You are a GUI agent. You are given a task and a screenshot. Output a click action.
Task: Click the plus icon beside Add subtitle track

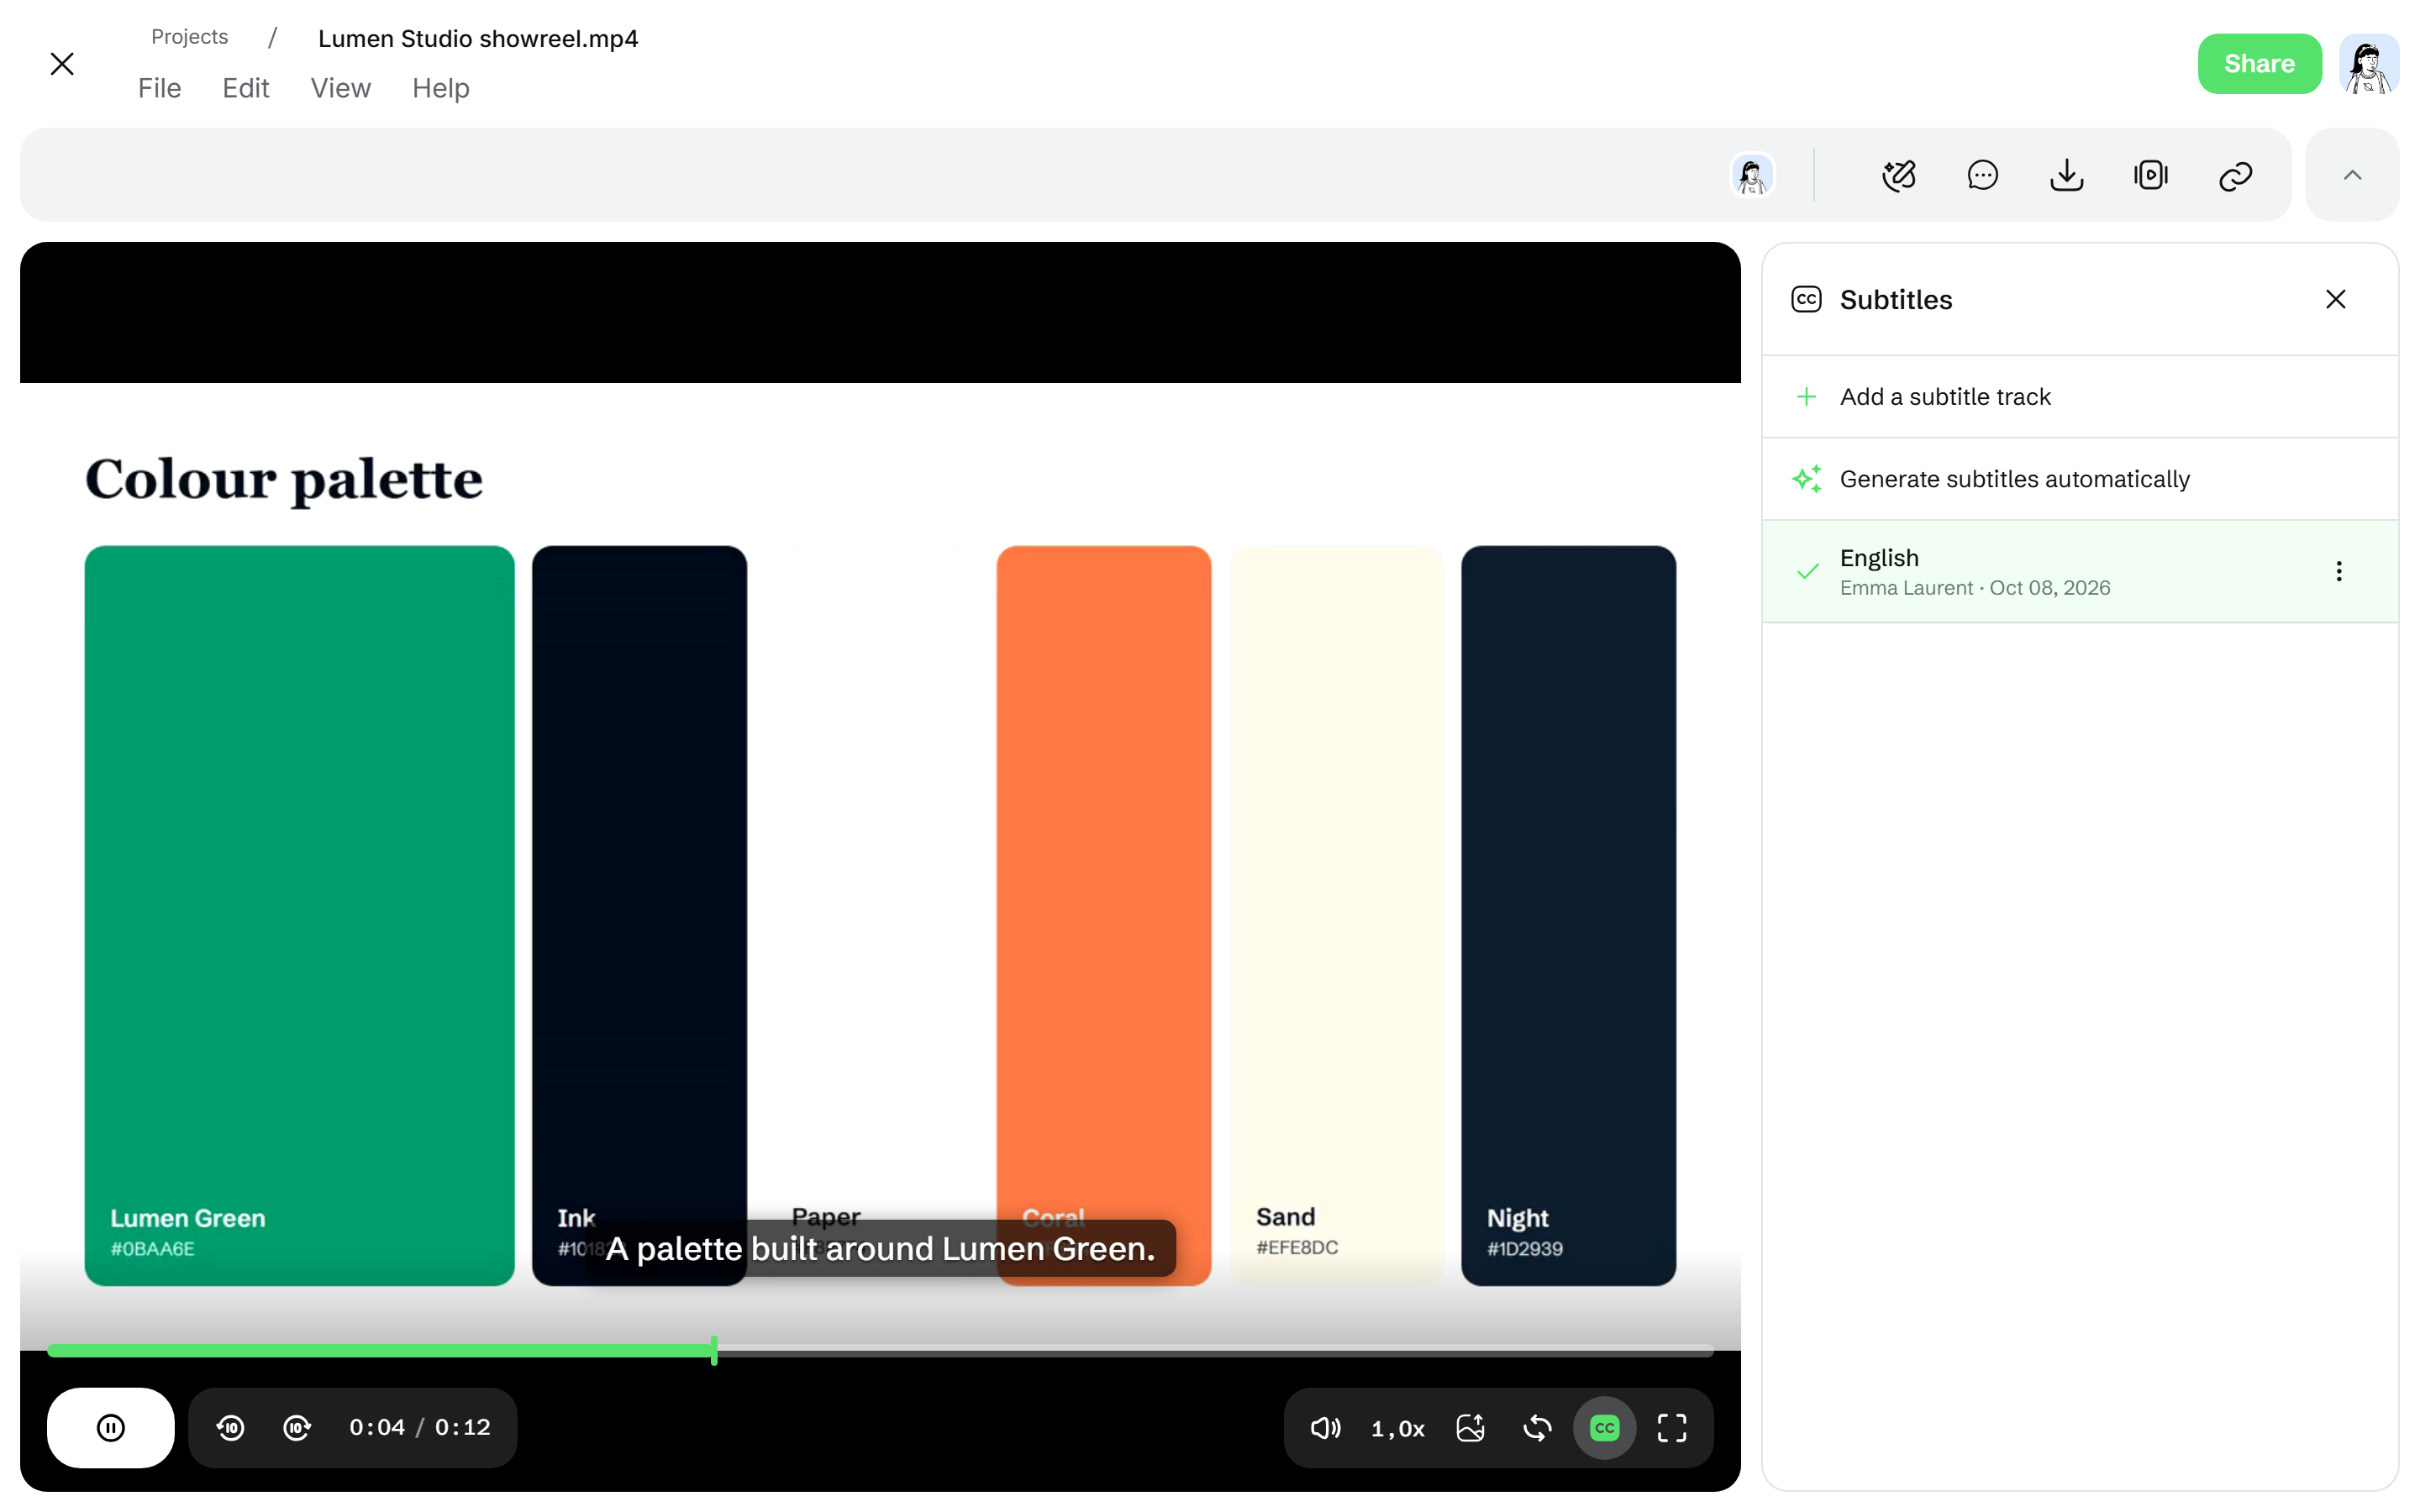(x=1806, y=397)
